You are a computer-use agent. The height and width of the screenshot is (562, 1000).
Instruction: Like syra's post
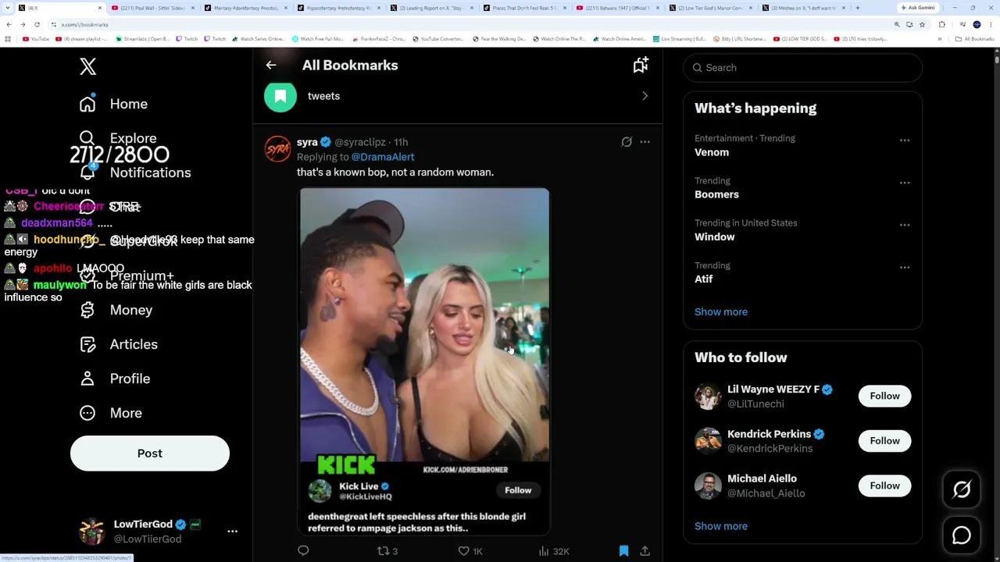point(470,551)
